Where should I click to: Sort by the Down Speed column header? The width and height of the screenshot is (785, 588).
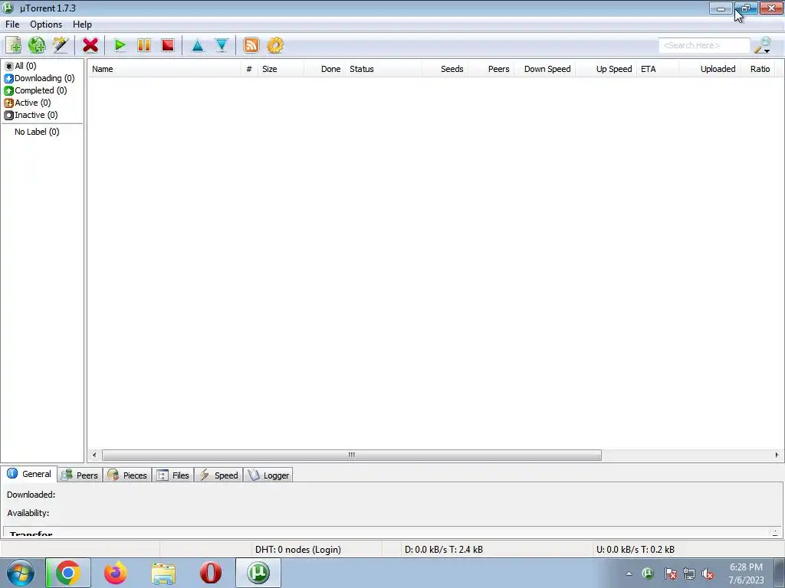pyautogui.click(x=545, y=69)
